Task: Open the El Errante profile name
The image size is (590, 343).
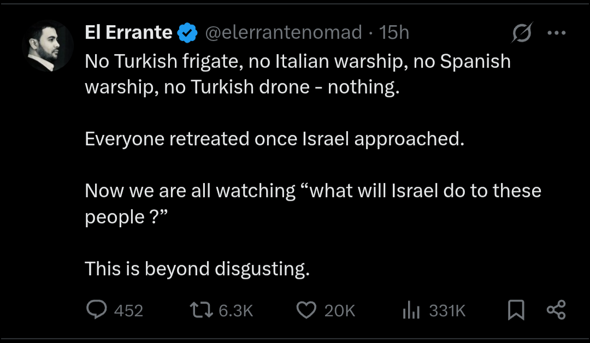Action: (129, 33)
